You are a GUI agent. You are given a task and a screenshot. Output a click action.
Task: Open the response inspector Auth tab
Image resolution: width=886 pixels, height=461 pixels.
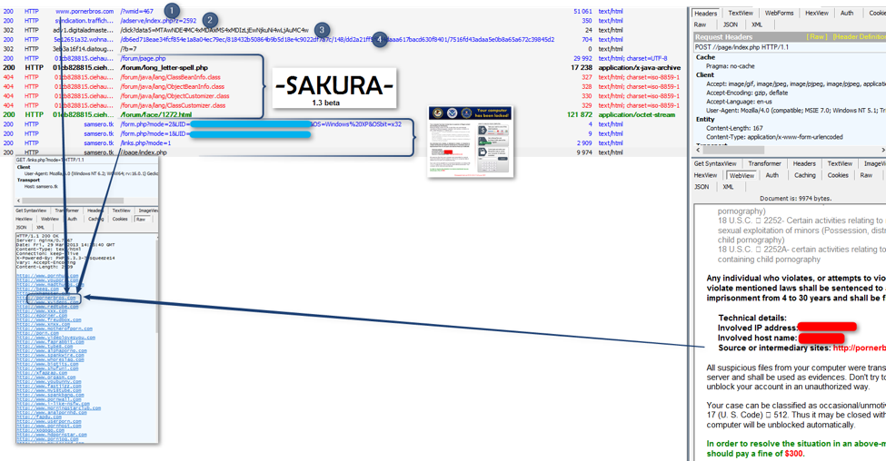pos(772,175)
